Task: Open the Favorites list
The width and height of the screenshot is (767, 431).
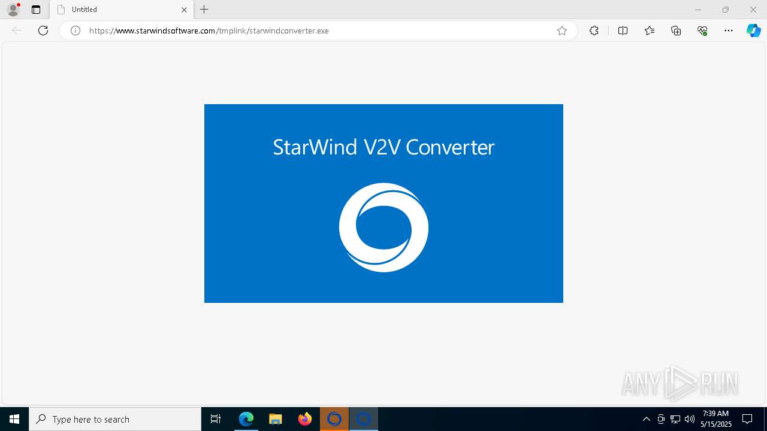Action: pyautogui.click(x=650, y=31)
